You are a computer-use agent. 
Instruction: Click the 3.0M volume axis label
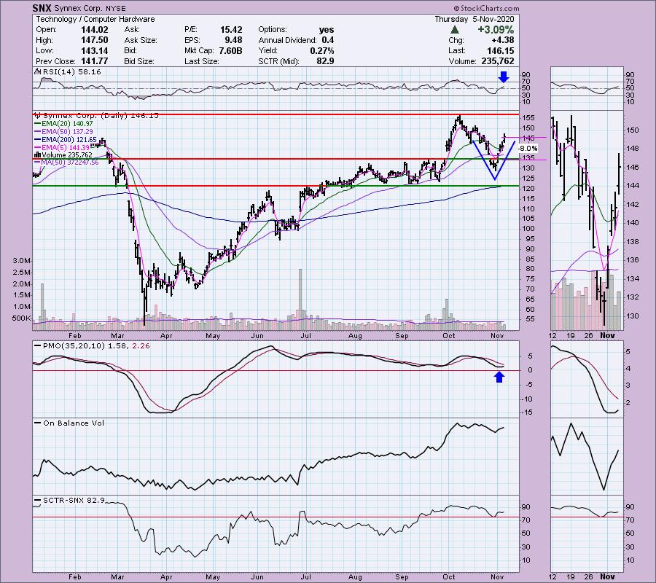pyautogui.click(x=22, y=261)
